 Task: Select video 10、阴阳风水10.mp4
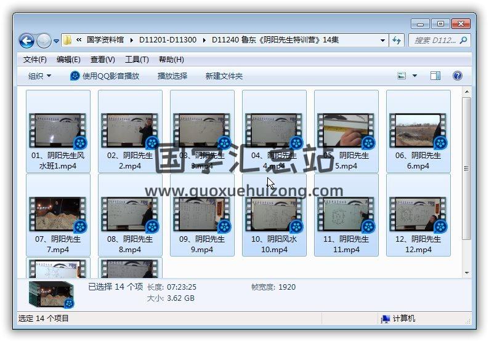(x=274, y=215)
